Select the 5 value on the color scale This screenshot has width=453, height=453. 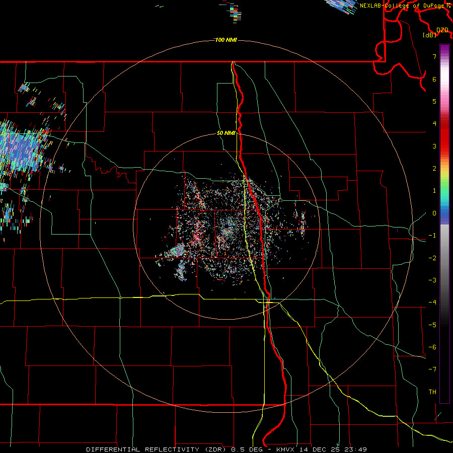[434, 101]
